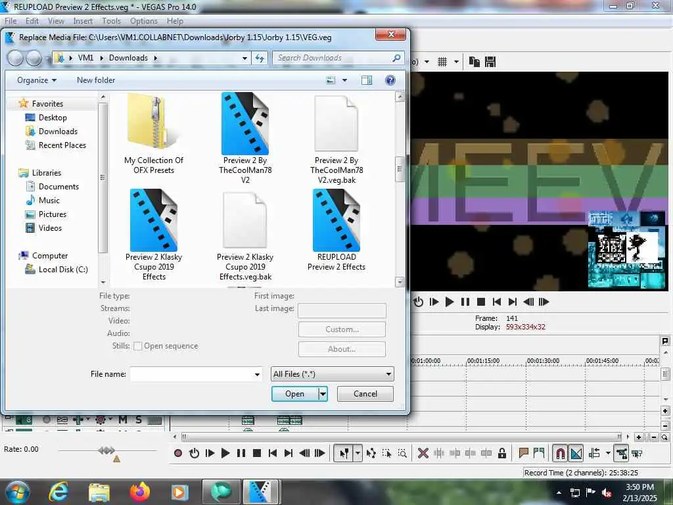Open the Organize dropdown menu
673x505 pixels.
[x=37, y=80]
